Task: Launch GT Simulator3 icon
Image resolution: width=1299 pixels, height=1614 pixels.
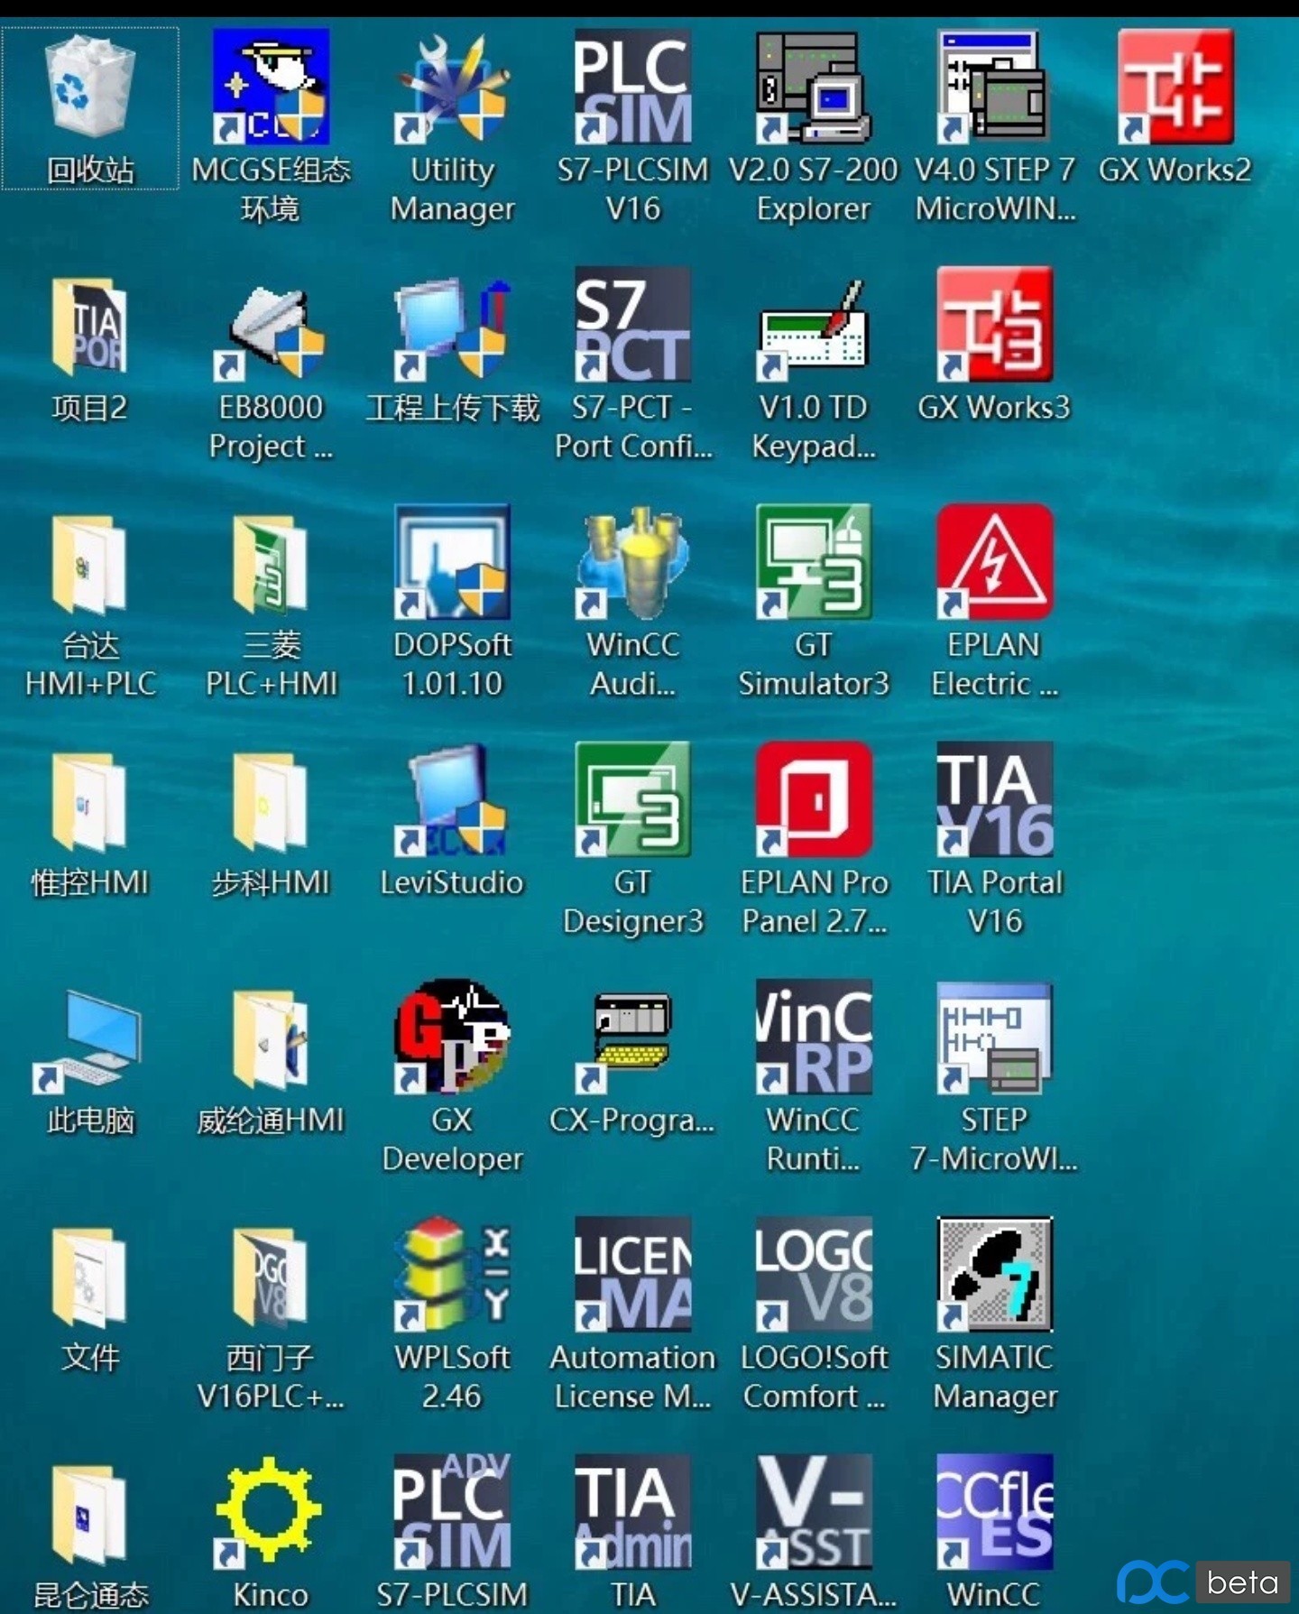Action: [x=814, y=561]
